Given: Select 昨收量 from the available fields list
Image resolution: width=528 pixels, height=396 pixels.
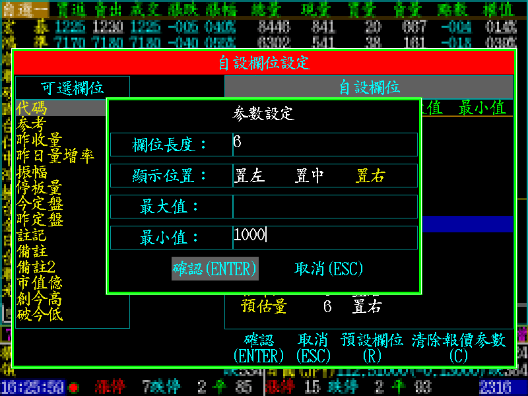Looking at the screenshot, I should coord(40,141).
